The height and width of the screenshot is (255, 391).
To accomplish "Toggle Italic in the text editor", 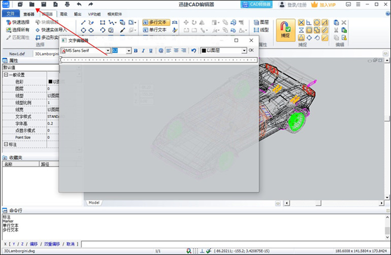I will (143, 51).
